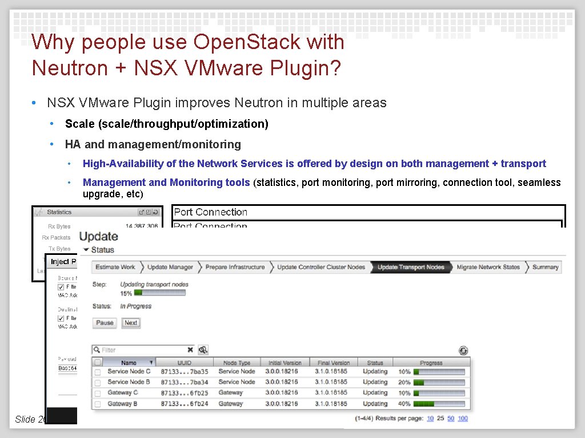The width and height of the screenshot is (585, 438).
Task: Tick the checkbox for Service Node B
Action: click(98, 383)
